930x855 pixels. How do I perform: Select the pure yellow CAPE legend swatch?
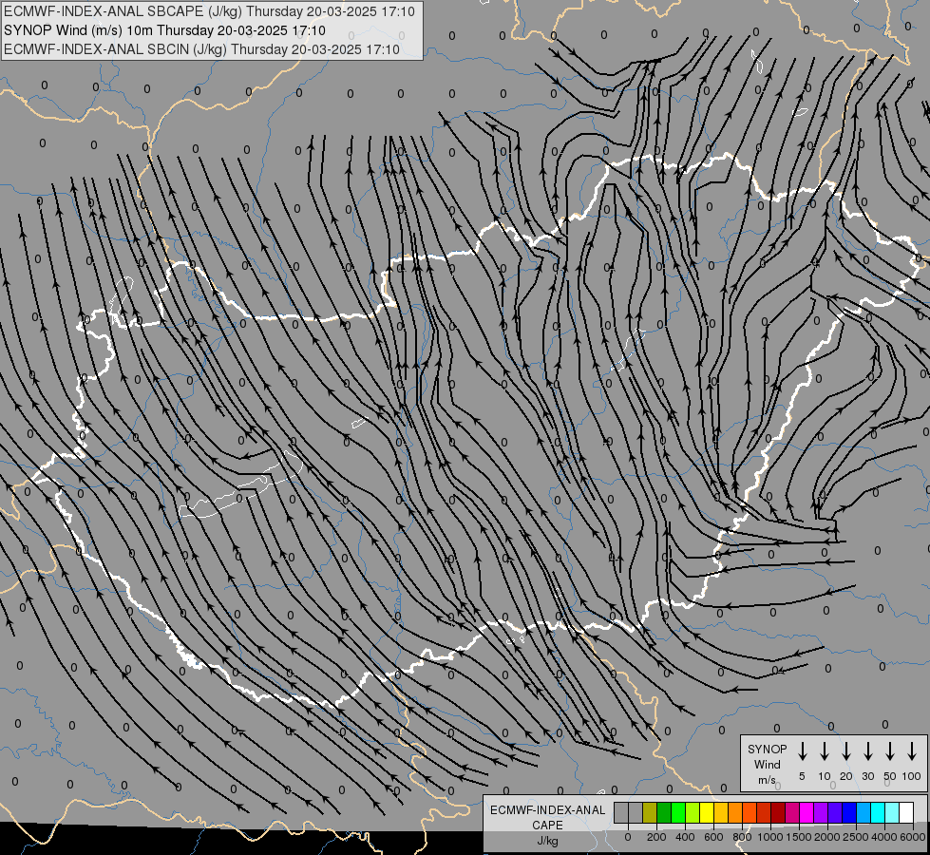[x=707, y=813]
